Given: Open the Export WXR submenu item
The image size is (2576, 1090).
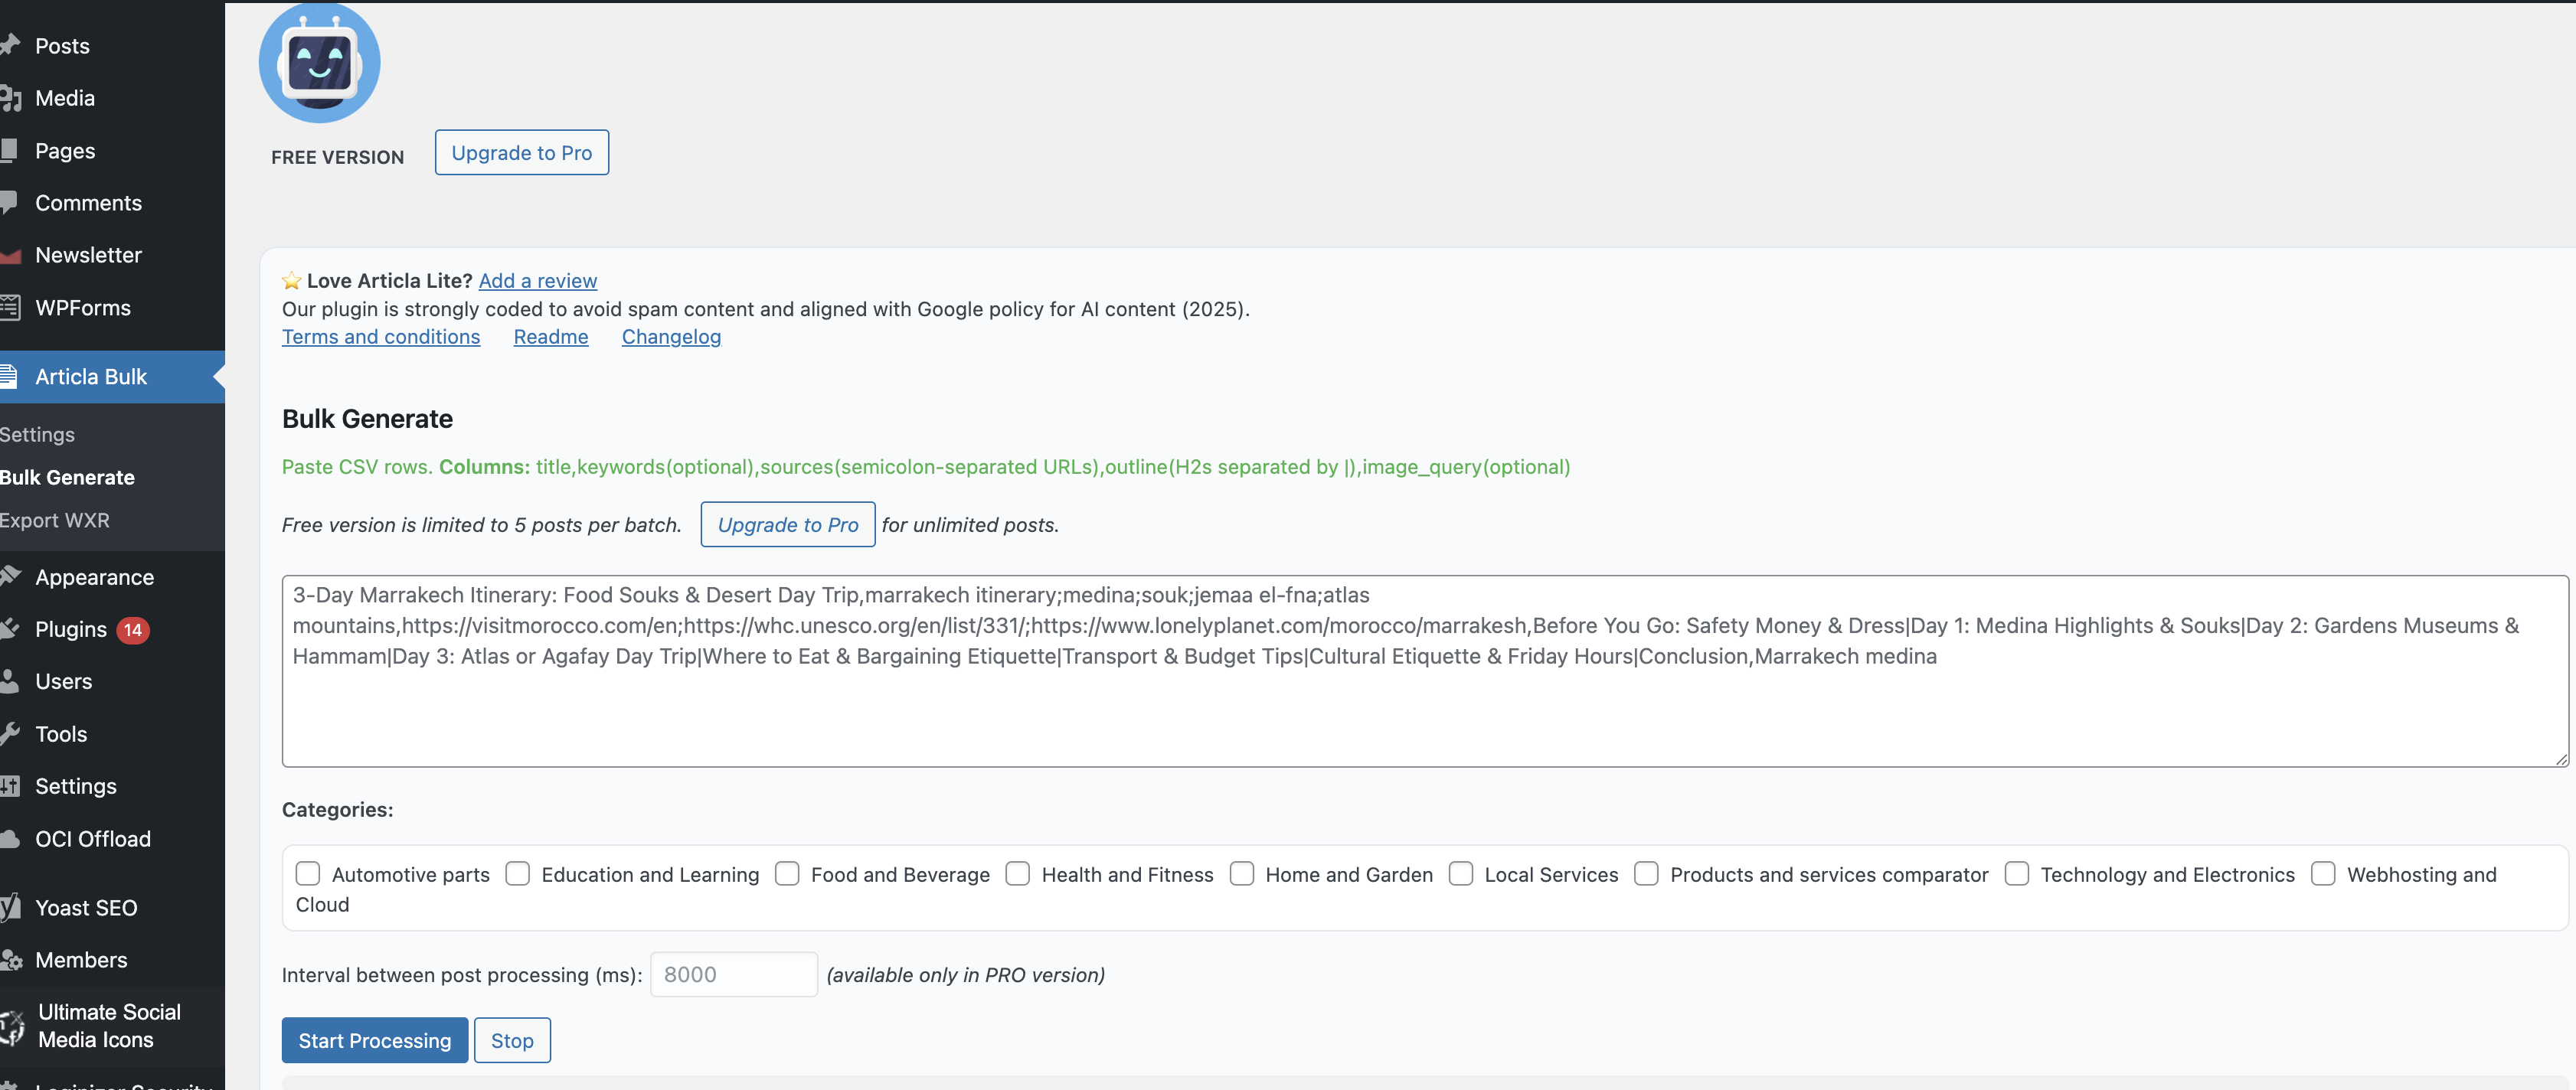Looking at the screenshot, I should [55, 520].
